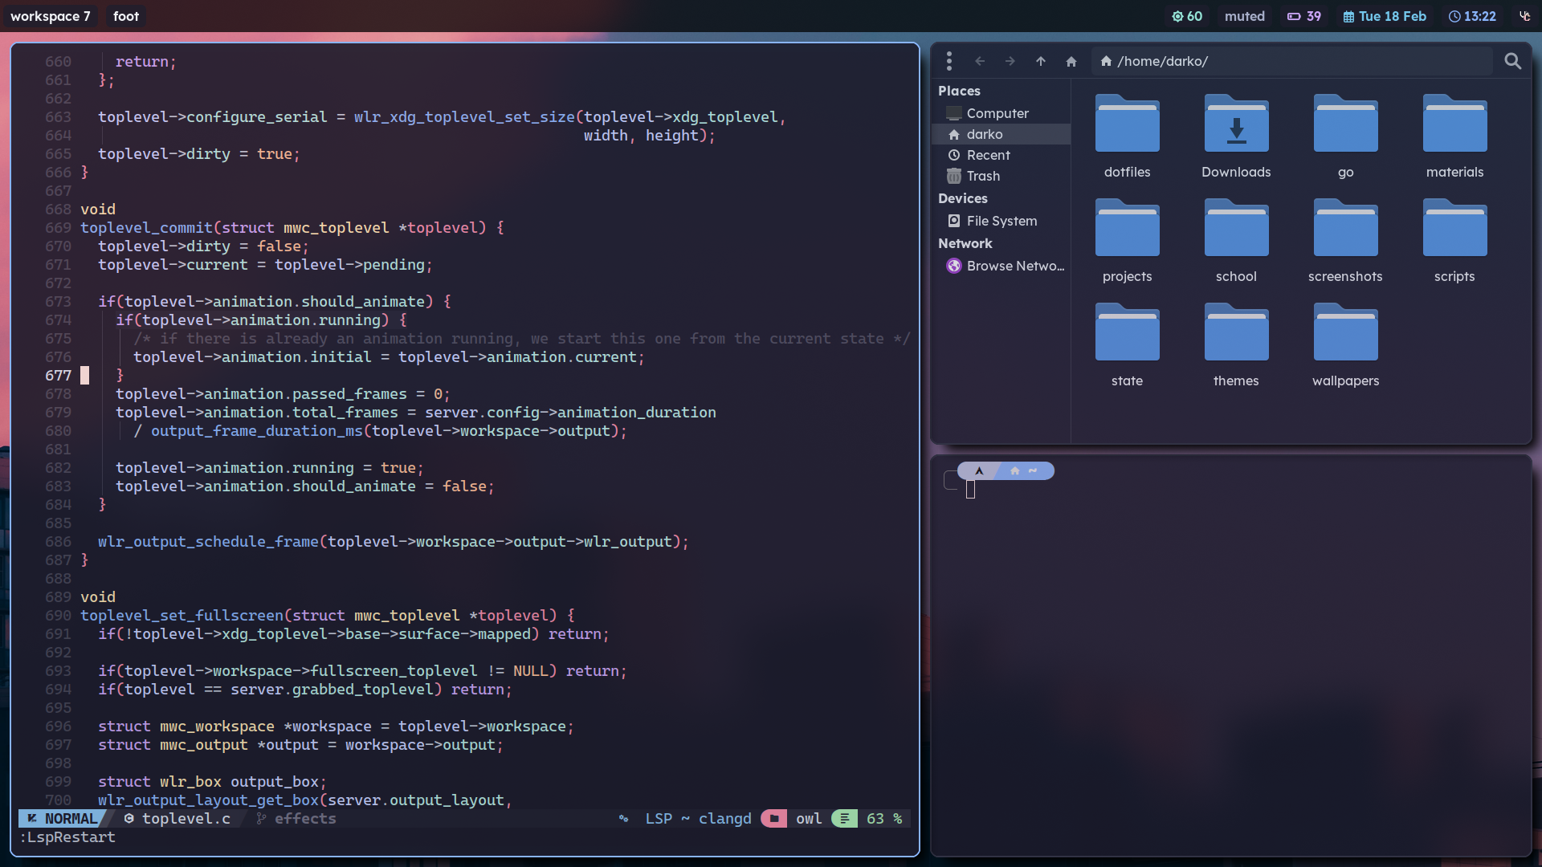This screenshot has height=867, width=1542.
Task: Open Trash in the Places sidebar
Action: click(1001, 176)
